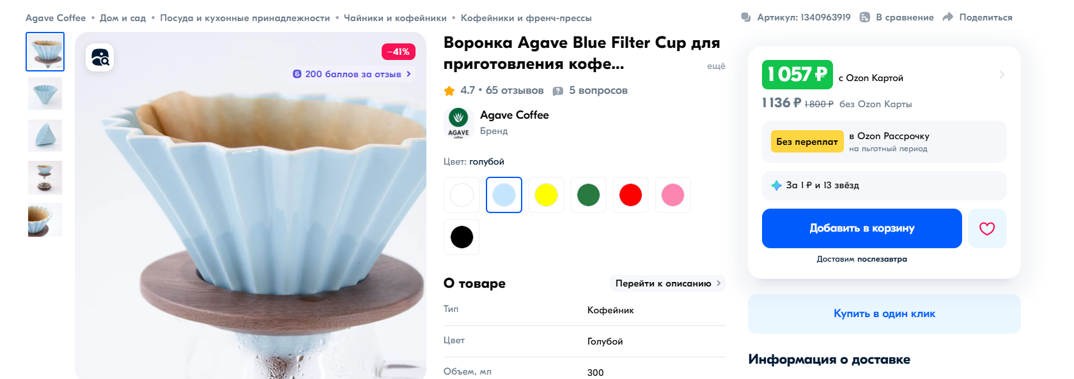Click the visual search icon on product image
Image resolution: width=1074 pixels, height=379 pixels.
(100, 57)
